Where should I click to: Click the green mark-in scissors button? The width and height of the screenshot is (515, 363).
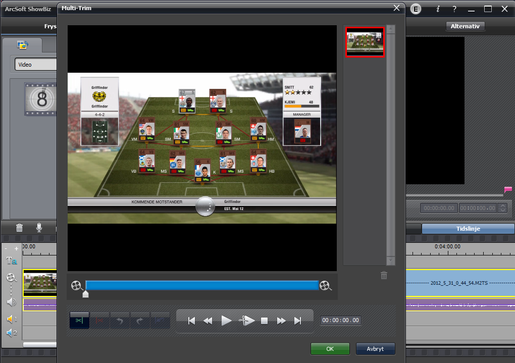click(79, 320)
